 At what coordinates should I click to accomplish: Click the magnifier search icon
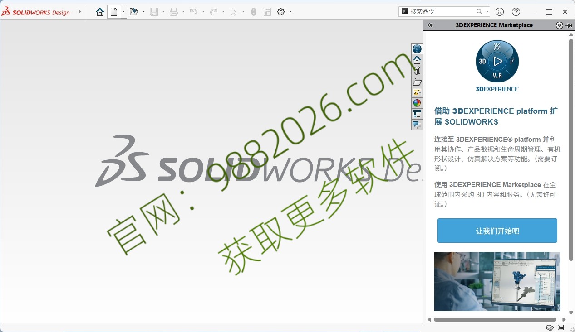click(x=479, y=12)
